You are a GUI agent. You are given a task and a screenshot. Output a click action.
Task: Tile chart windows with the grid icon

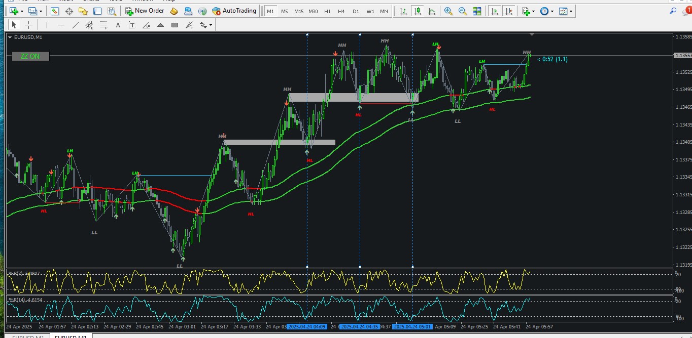pyautogui.click(x=477, y=11)
